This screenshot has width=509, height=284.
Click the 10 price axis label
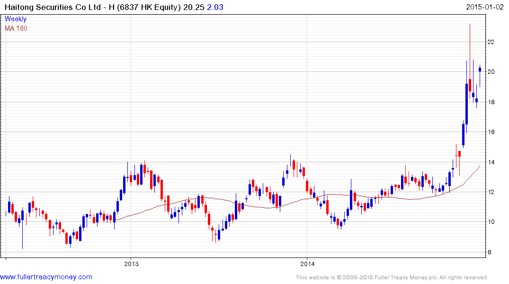pyautogui.click(x=491, y=222)
